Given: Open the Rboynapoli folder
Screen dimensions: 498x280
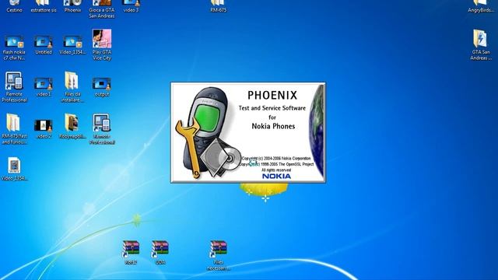Looking at the screenshot, I should [x=72, y=126].
